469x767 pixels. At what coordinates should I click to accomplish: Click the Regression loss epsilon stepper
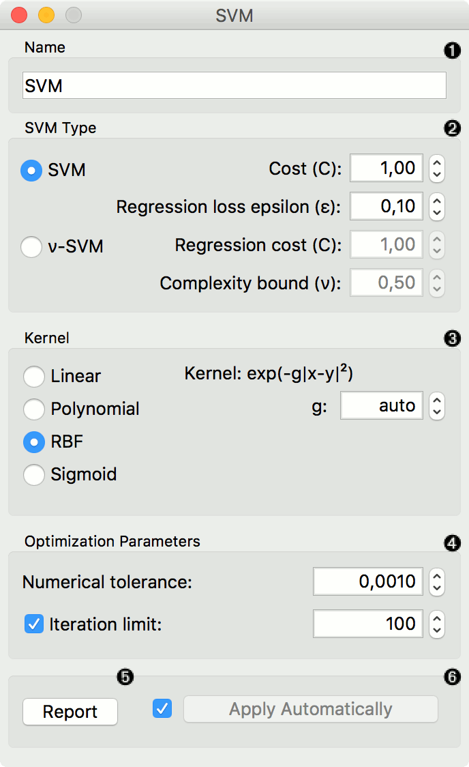pyautogui.click(x=437, y=207)
